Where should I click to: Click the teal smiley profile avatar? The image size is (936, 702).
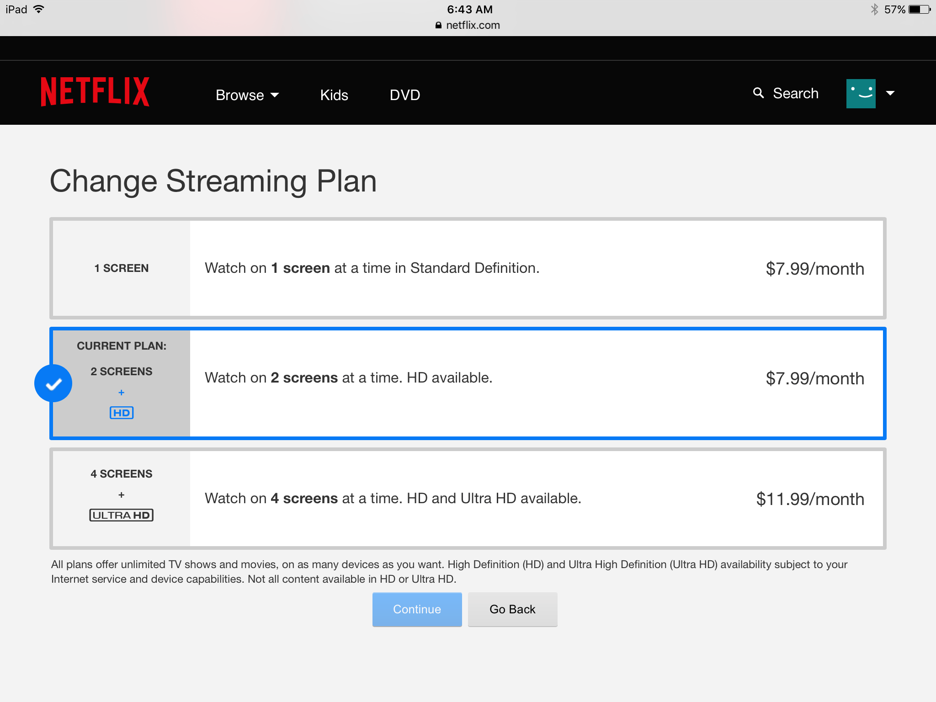[x=861, y=93]
